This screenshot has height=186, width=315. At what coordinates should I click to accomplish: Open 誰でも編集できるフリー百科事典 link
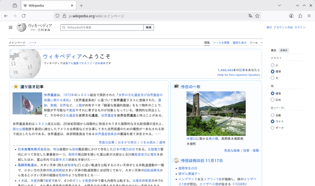(85, 63)
